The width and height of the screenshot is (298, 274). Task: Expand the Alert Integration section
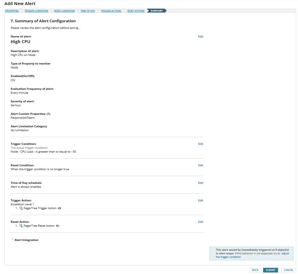tap(13, 240)
